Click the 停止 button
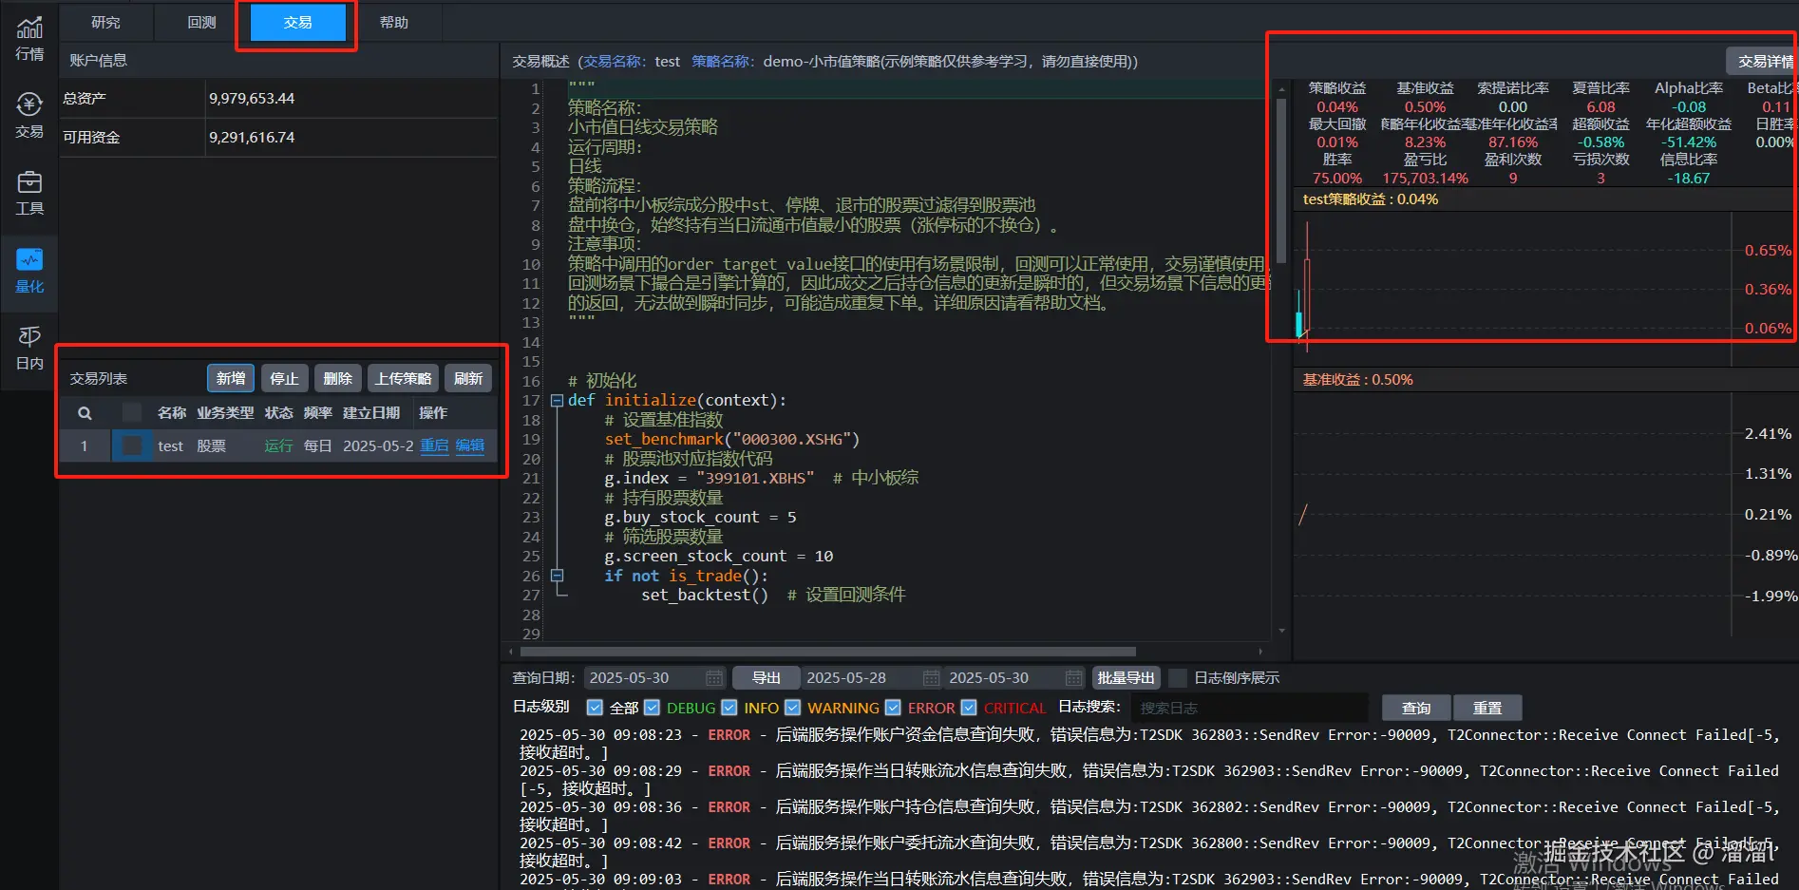1799x890 pixels. point(284,378)
